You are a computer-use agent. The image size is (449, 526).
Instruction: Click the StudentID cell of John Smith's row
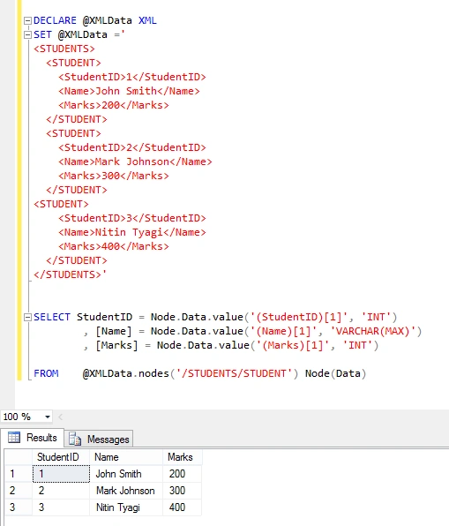click(61, 474)
